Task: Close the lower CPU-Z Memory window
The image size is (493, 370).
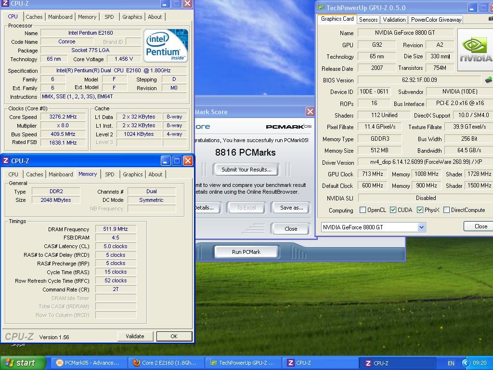Action: (188, 161)
